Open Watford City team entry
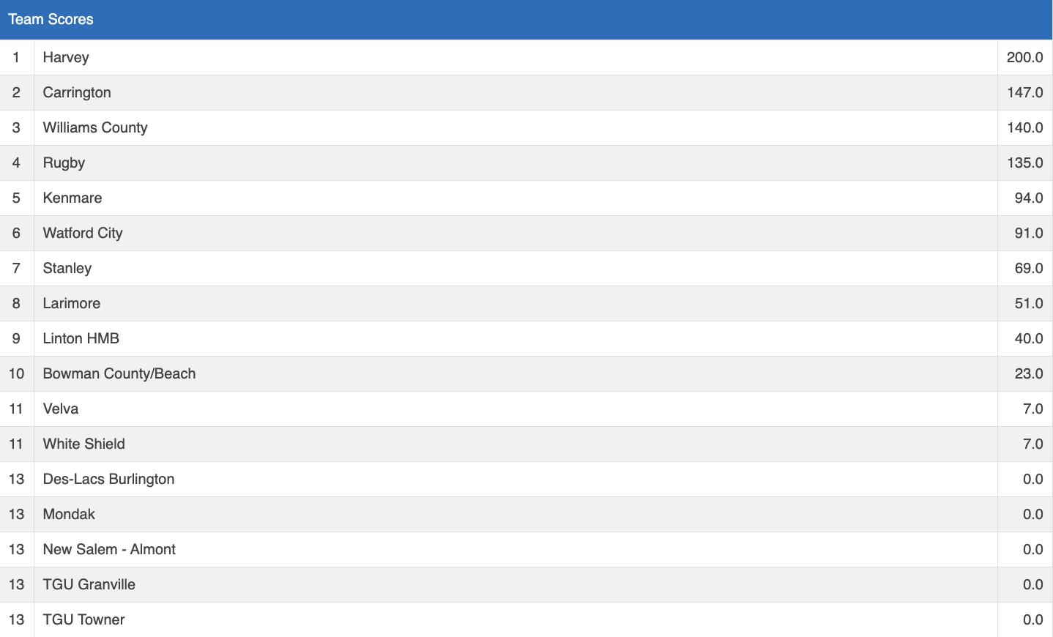The height and width of the screenshot is (637, 1053). tap(83, 233)
